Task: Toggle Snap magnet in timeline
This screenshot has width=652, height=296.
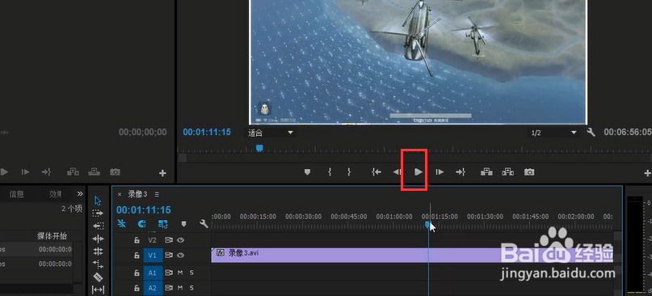Action: tap(141, 224)
